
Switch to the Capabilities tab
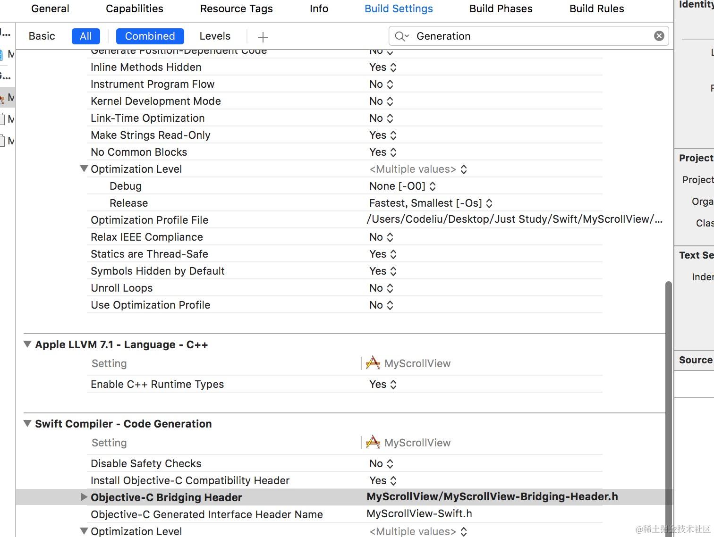point(135,8)
